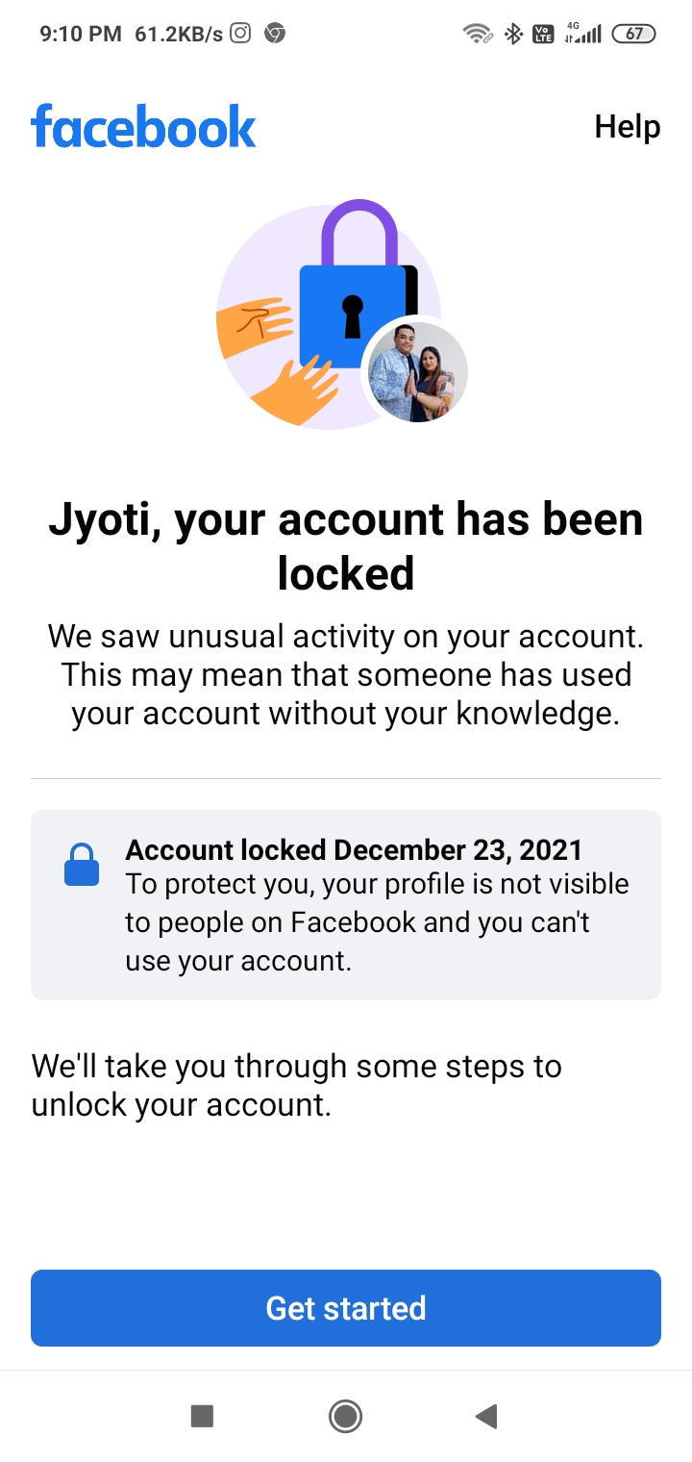Tap the 9:10 PM clock in status bar
Screen dimensions: 692x1462
pyautogui.click(x=81, y=34)
